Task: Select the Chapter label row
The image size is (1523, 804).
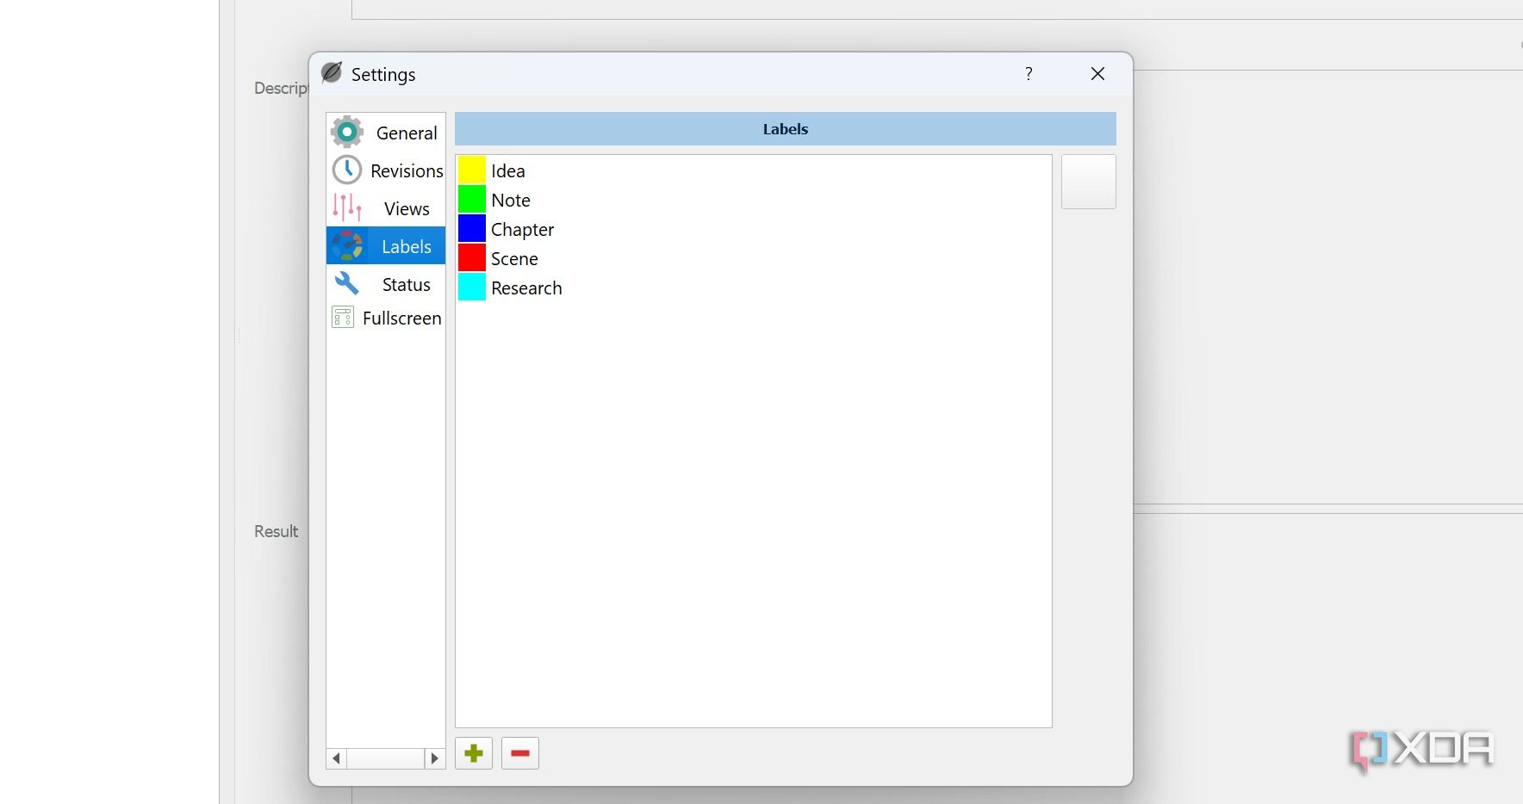Action: point(754,229)
